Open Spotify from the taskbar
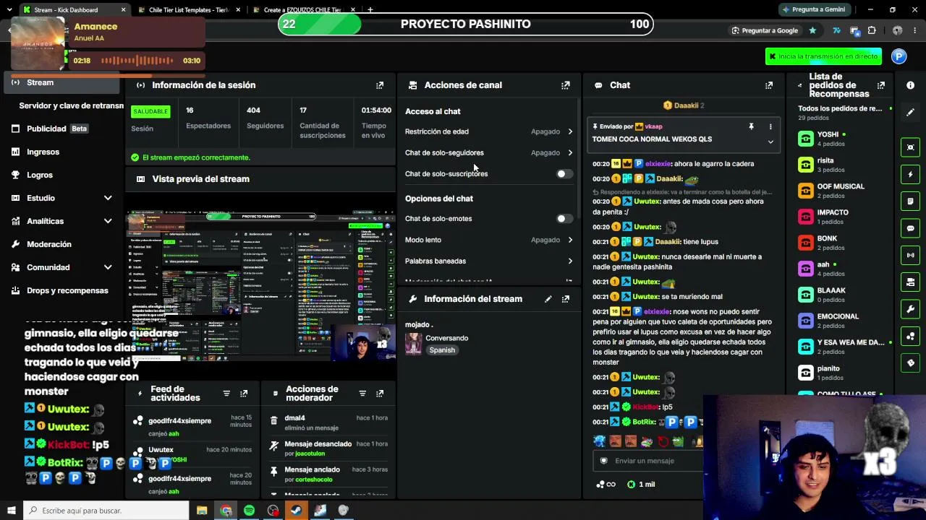Image resolution: width=926 pixels, height=520 pixels. [250, 511]
